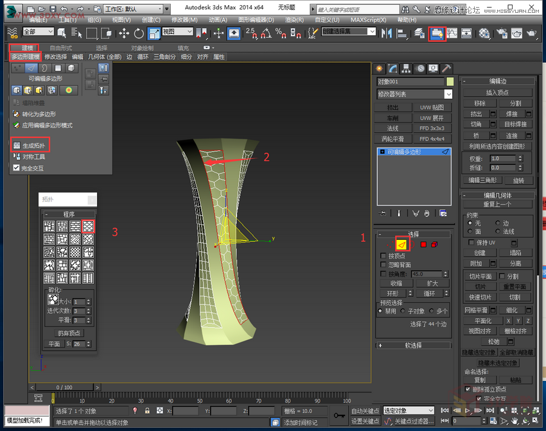Select the Edge sub-object icon in 选择 rollout
This screenshot has height=431, width=546.
401,244
